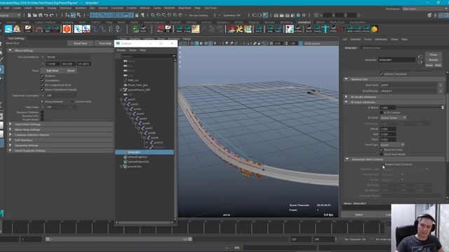This screenshot has height=252, width=449.
Task: Check Root Twist Mode
Action: (x=382, y=154)
